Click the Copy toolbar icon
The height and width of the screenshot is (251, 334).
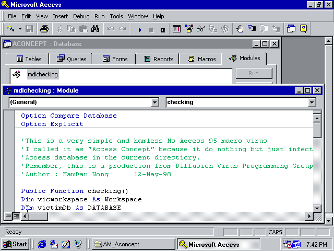71,29
